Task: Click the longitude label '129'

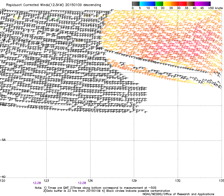Action: coord(134,181)
